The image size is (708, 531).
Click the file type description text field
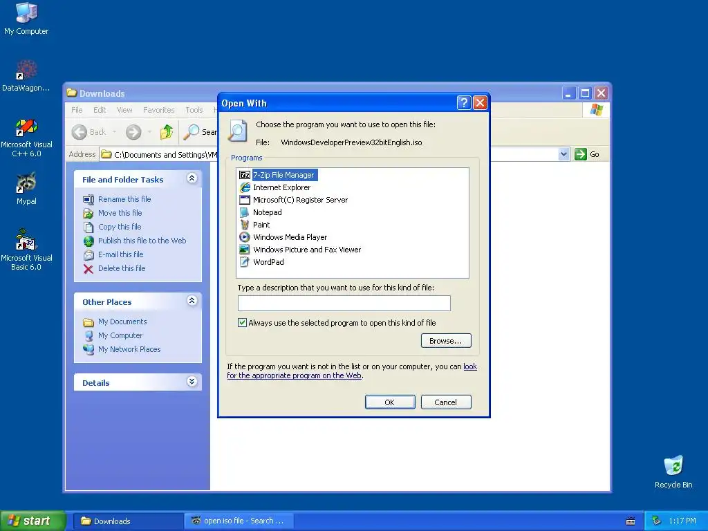[x=344, y=303]
